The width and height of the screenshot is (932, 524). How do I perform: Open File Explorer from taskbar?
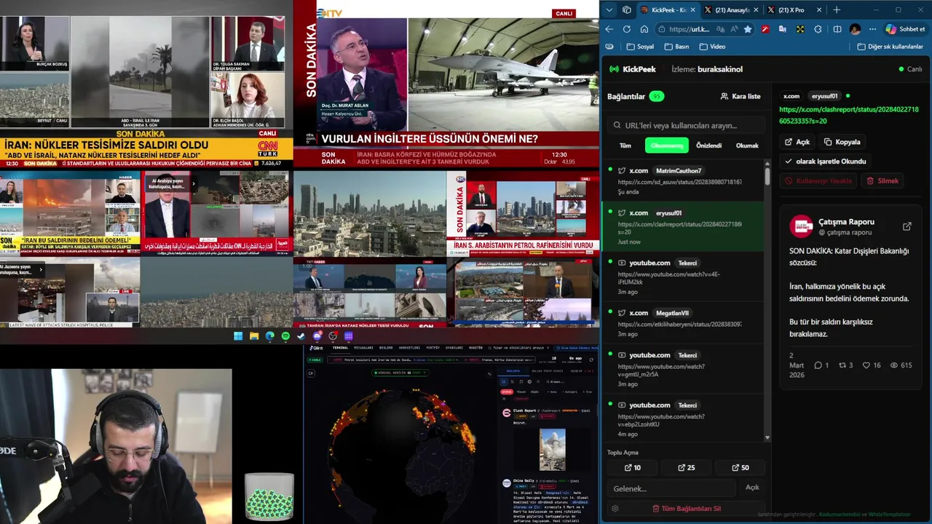click(254, 336)
